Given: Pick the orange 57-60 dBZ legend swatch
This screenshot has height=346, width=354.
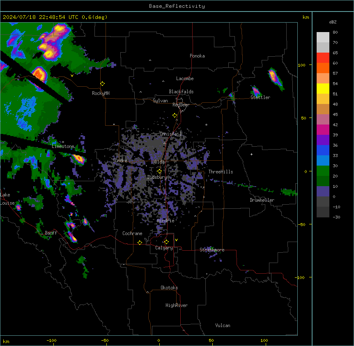Looking at the screenshot, I should click(323, 68).
